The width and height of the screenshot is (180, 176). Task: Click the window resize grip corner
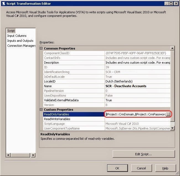178,174
